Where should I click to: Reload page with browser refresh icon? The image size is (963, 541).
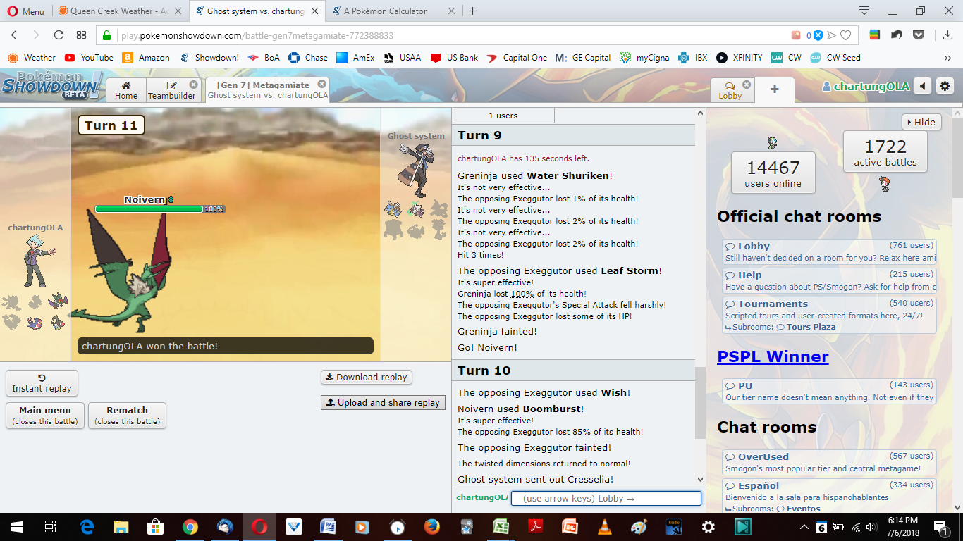(59, 35)
